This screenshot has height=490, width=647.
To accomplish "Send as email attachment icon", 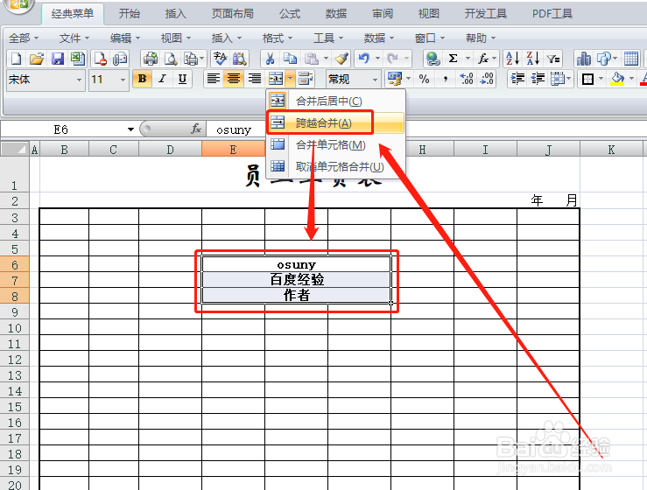I will tap(120, 59).
